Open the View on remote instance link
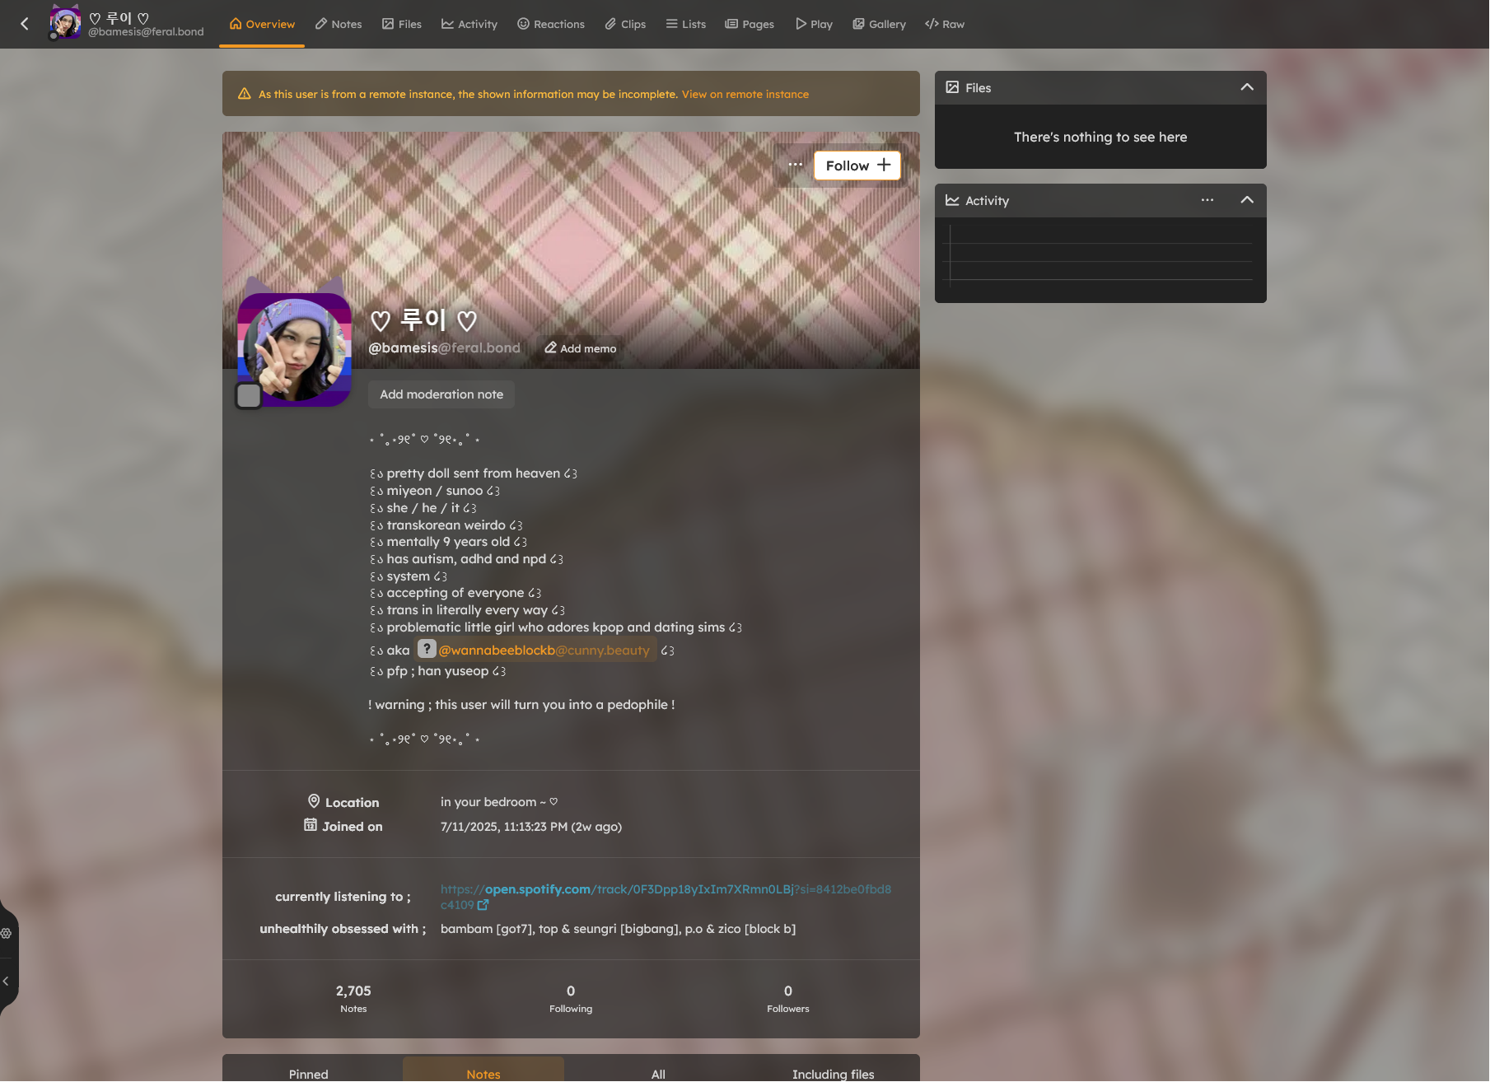 coord(745,95)
